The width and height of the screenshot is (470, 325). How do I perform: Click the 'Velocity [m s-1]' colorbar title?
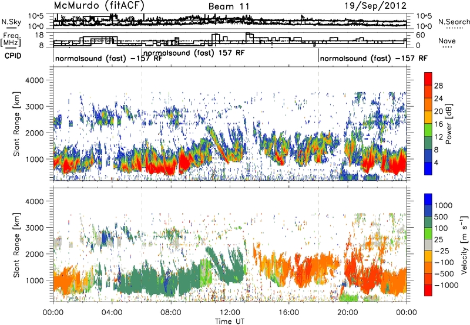coord(464,244)
